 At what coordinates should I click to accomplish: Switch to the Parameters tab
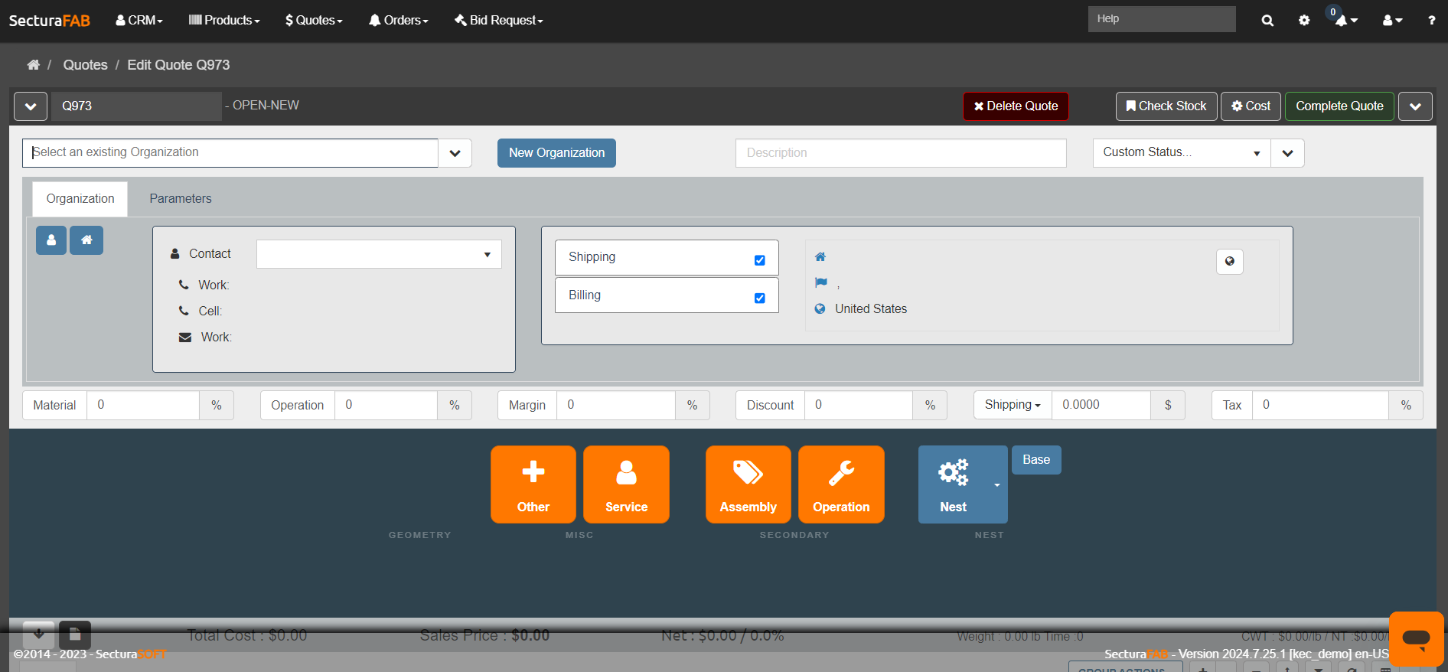point(181,199)
